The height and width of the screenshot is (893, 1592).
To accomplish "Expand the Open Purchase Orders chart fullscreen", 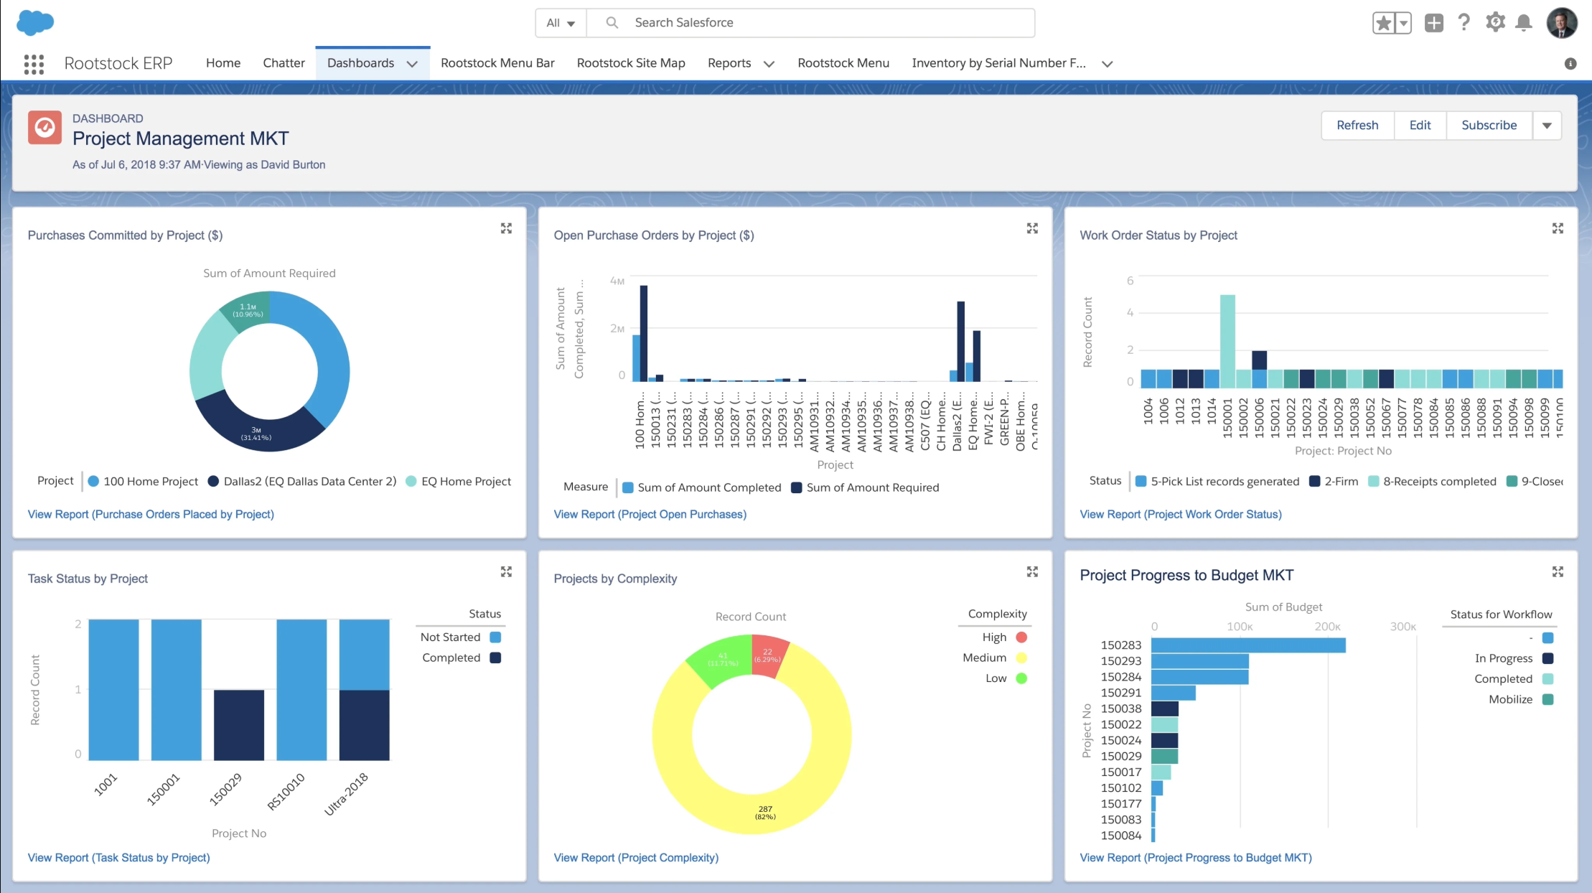I will pos(1032,228).
